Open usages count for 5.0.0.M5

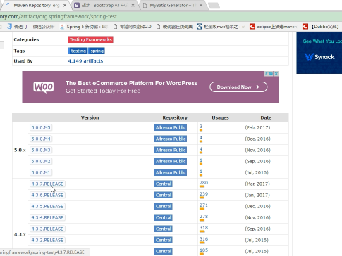[x=201, y=127]
